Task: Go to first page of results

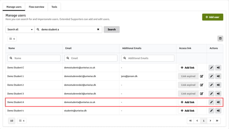Action: pos(190,121)
